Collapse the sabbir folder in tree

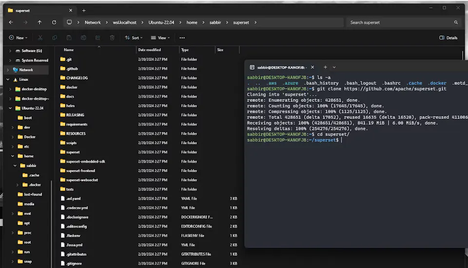click(14, 166)
